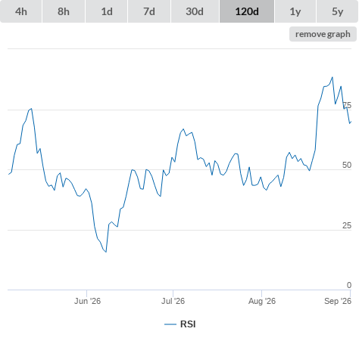Click the 50 value y-axis label
This screenshot has width=359, height=344.
347,165
